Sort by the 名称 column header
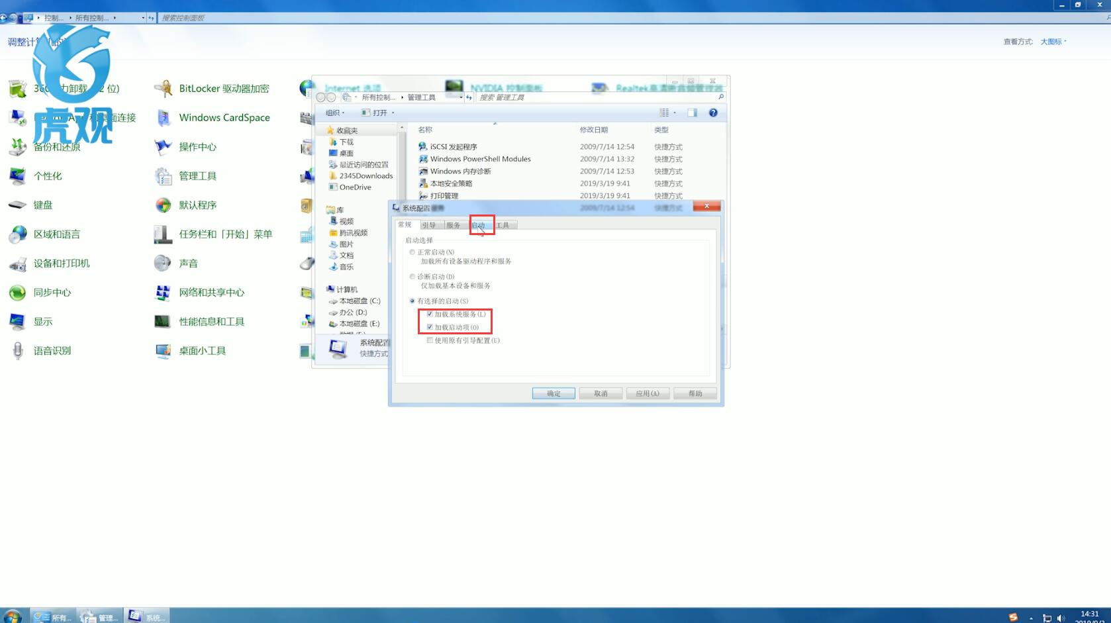The height and width of the screenshot is (623, 1111). 425,130
